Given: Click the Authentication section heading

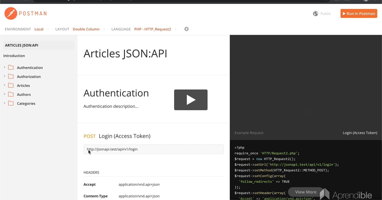Looking at the screenshot, I should point(116,93).
